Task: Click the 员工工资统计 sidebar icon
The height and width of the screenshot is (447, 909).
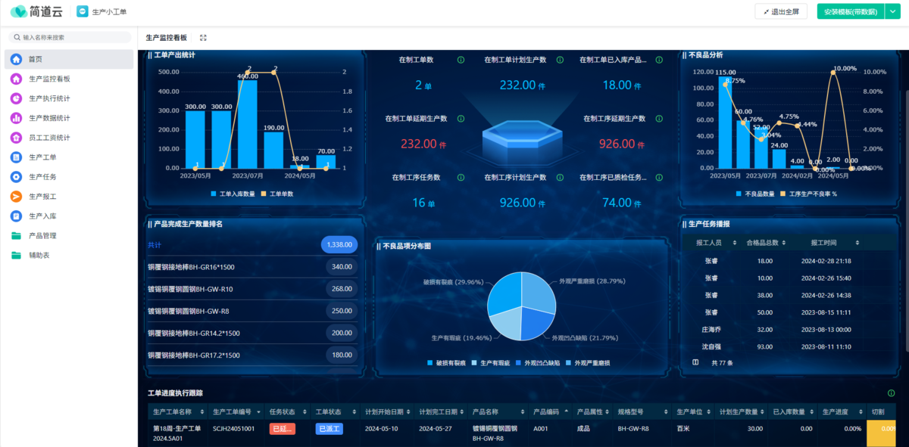Action: (16, 138)
